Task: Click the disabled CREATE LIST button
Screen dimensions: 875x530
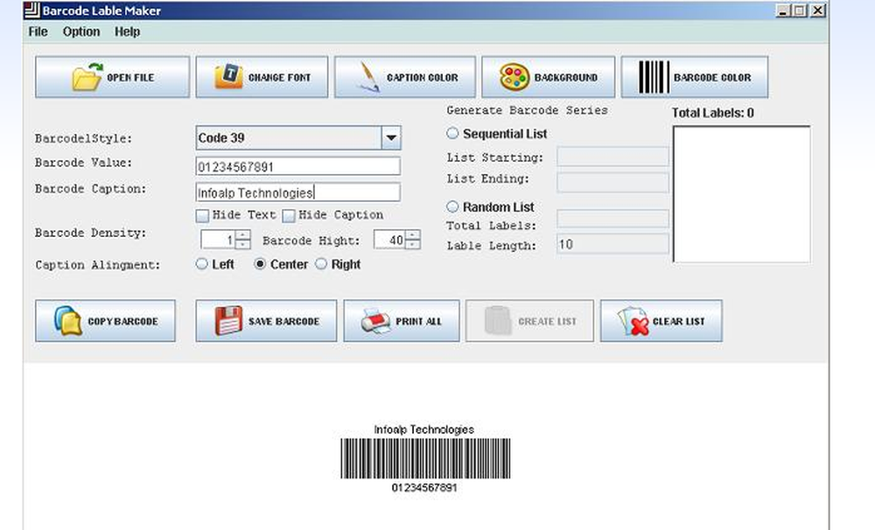Action: tap(529, 321)
